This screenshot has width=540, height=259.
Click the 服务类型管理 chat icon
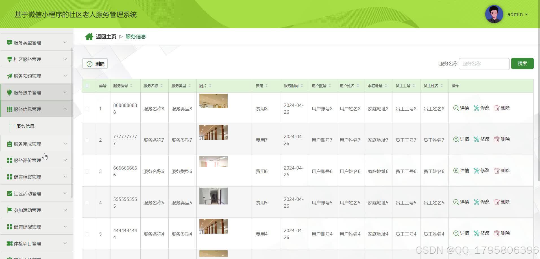coord(9,43)
